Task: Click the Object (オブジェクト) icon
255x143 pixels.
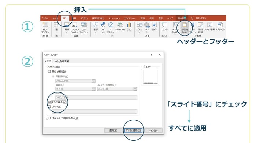Action: pos(220,25)
